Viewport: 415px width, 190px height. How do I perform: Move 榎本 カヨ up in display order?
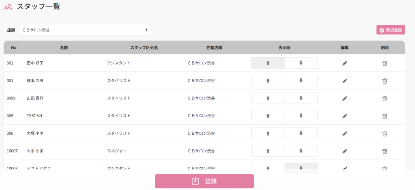pos(268,81)
